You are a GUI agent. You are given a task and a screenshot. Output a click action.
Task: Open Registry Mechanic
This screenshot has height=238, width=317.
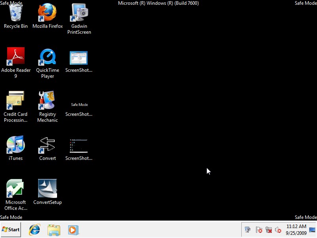[x=48, y=103]
